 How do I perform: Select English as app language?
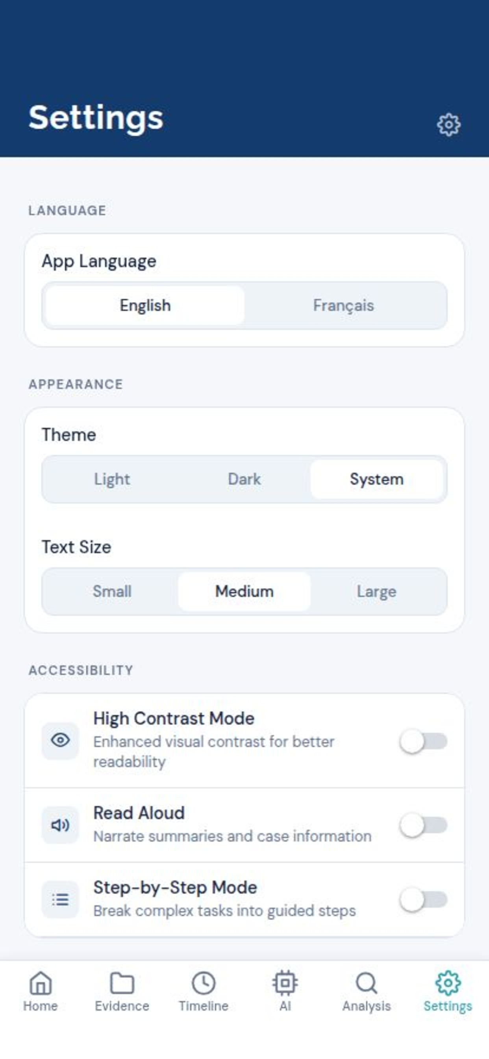[145, 305]
